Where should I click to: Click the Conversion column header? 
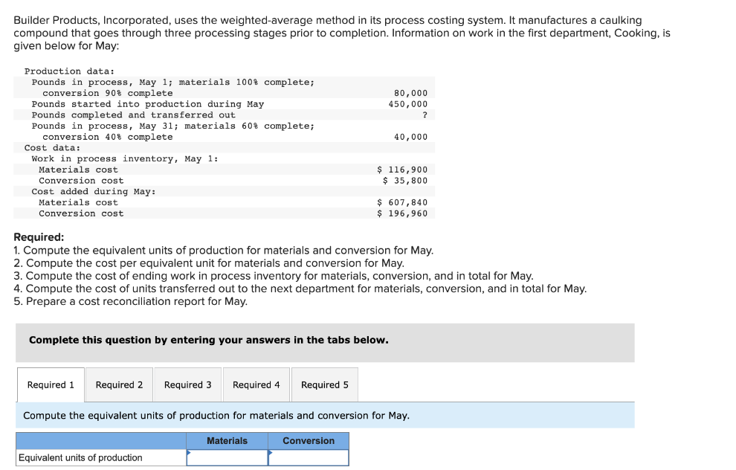(x=309, y=440)
